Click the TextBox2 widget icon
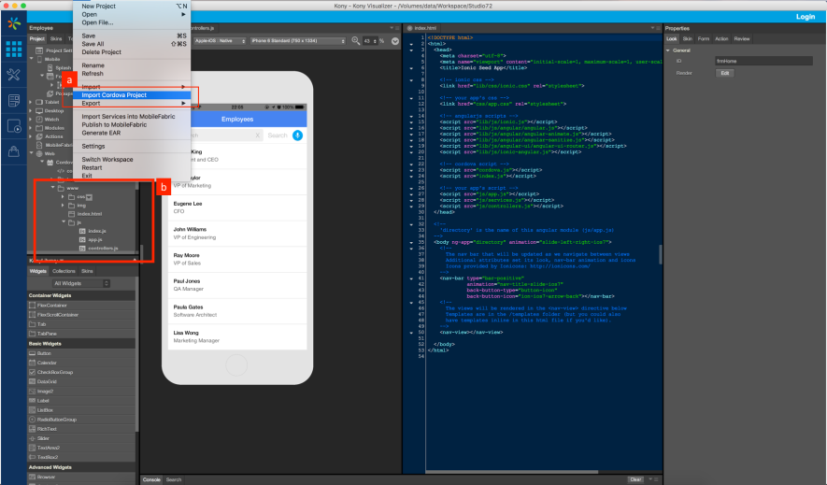The image size is (827, 485). tap(32, 457)
